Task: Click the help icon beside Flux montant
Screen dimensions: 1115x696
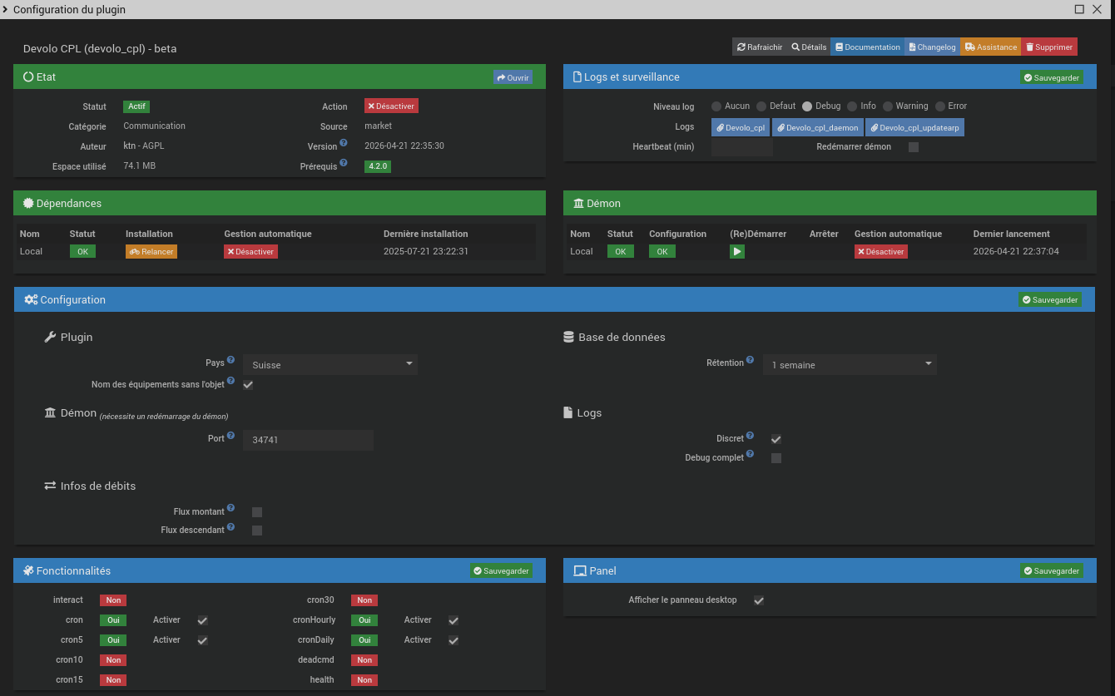Action: (230, 508)
